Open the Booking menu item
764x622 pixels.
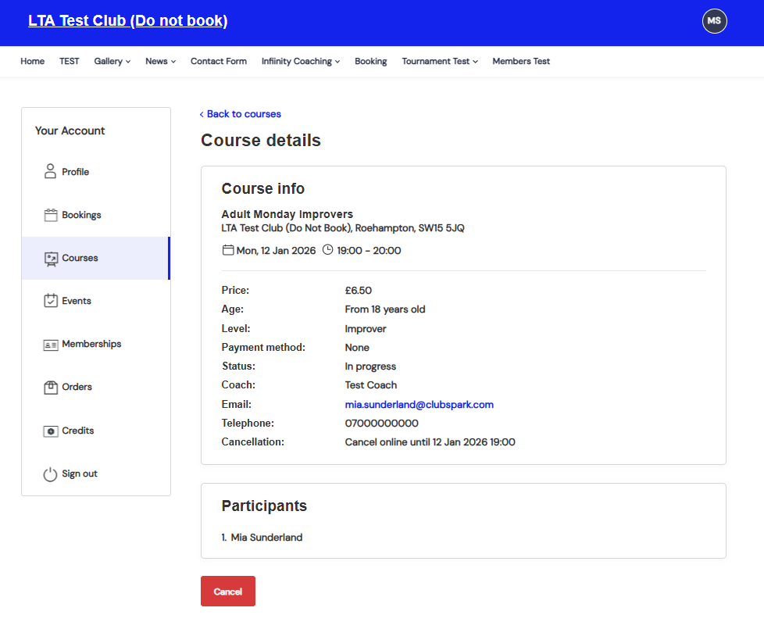[370, 62]
